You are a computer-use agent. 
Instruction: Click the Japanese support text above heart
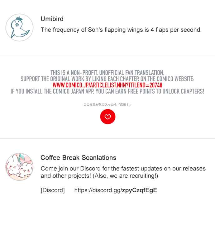(107, 105)
